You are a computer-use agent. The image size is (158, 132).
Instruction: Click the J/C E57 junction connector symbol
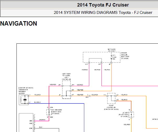tap(131, 114)
